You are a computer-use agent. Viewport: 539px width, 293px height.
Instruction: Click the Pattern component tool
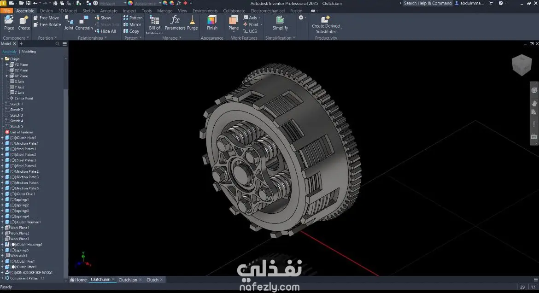click(133, 18)
